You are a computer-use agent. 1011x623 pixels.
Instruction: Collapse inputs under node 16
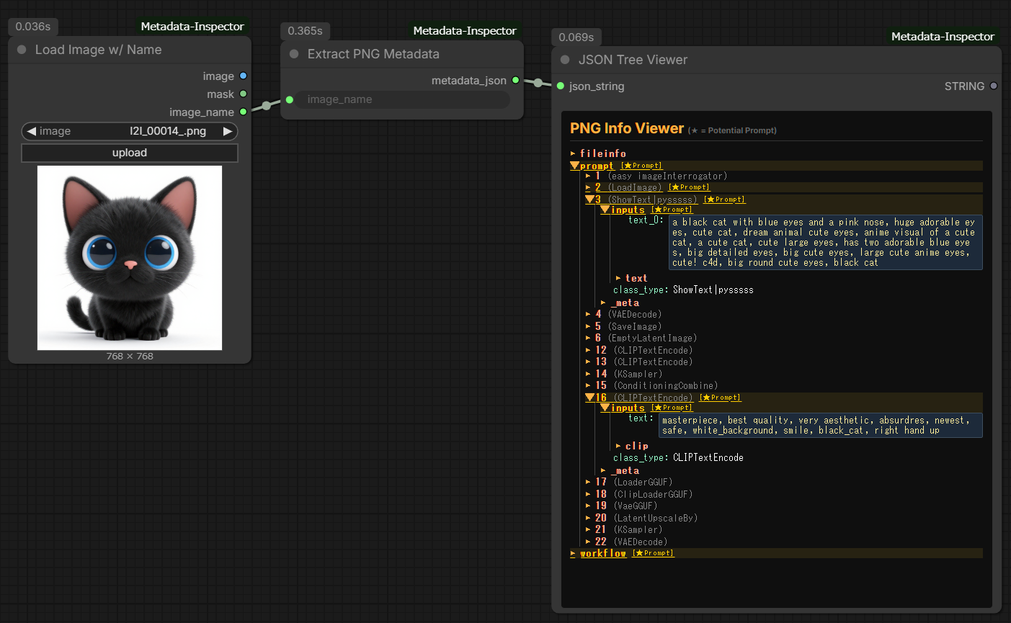click(x=605, y=408)
